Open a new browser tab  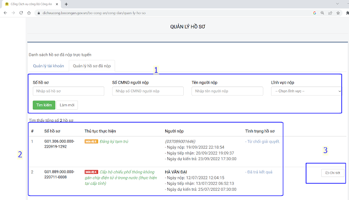point(66,4)
